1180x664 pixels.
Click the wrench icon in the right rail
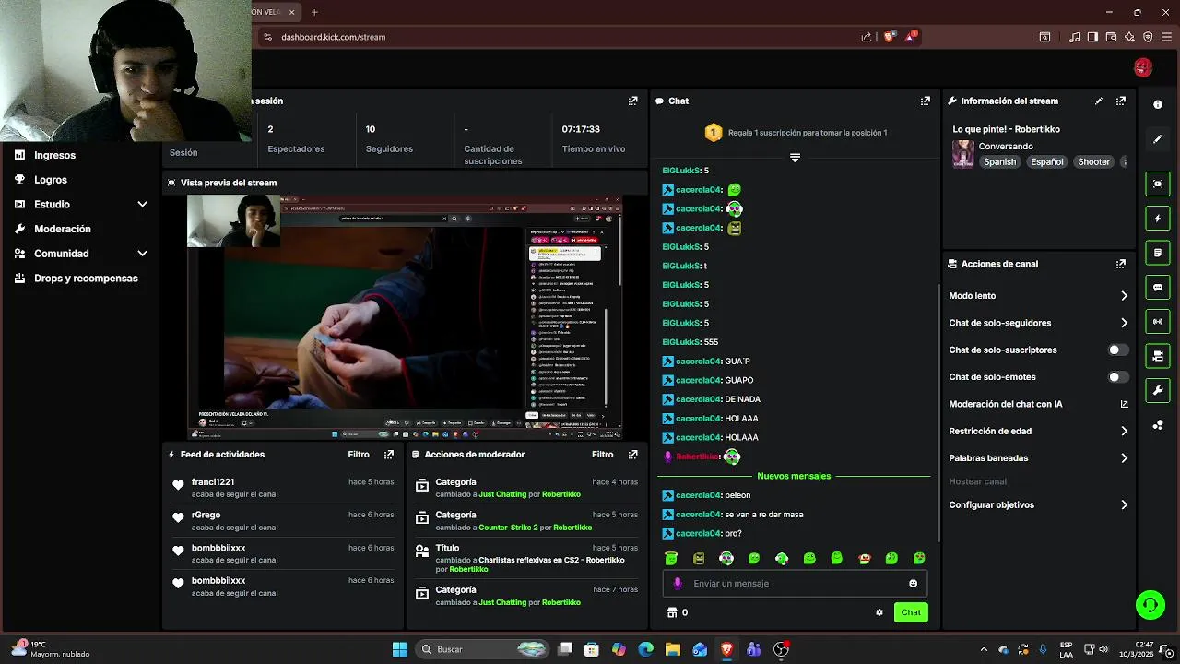(x=1158, y=391)
